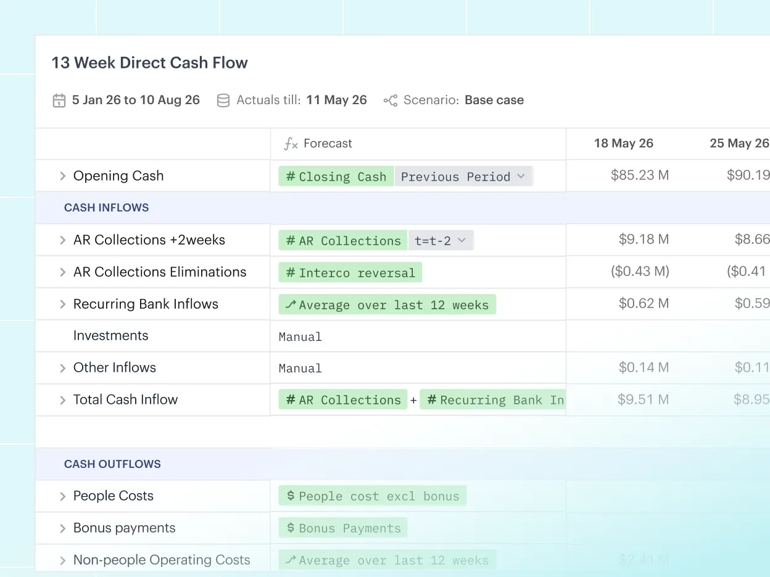Click the Investments row label
770x577 pixels.
(x=110, y=335)
